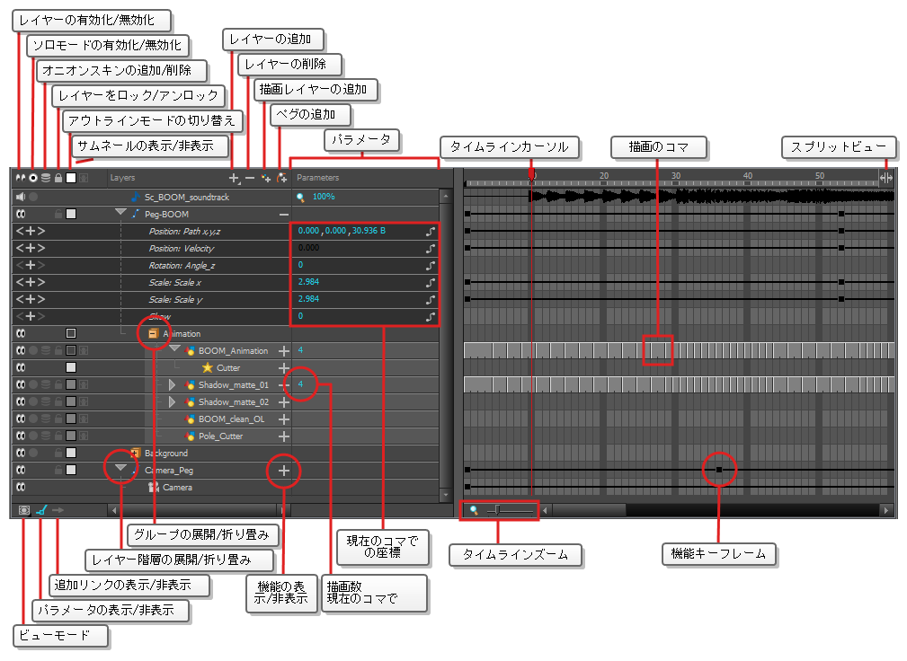Collapse BOOM_Animation layer triangle
The width and height of the screenshot is (907, 661).
click(x=174, y=348)
